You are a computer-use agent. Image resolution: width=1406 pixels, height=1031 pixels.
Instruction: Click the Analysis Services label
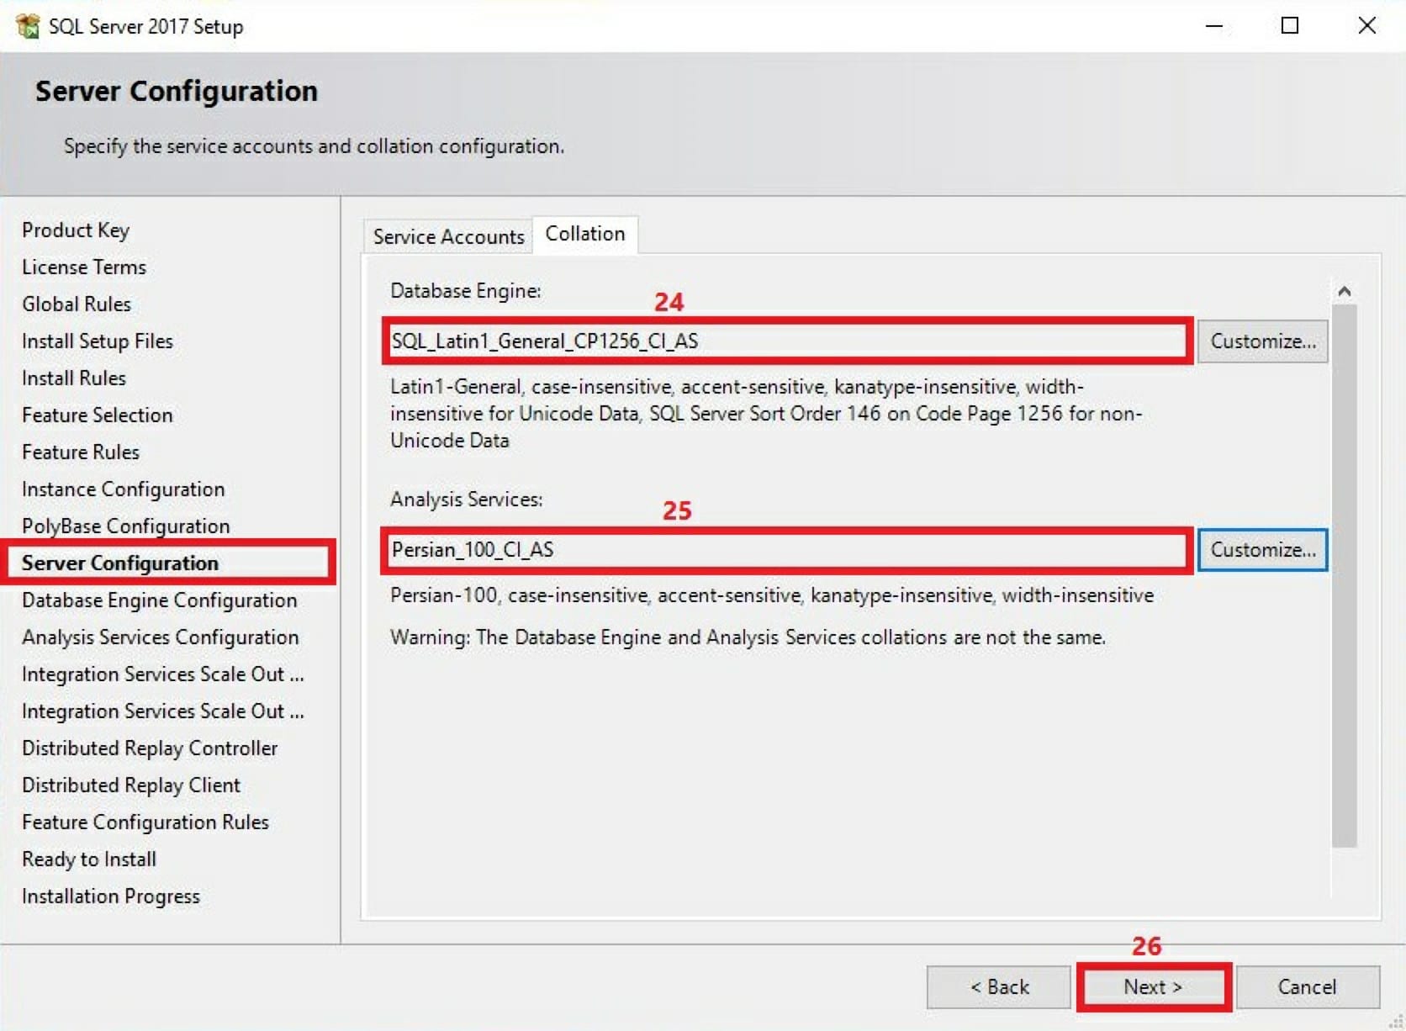click(x=467, y=499)
